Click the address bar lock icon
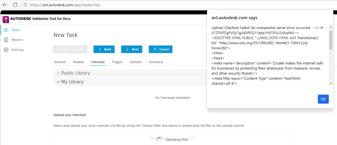 tap(25, 5)
